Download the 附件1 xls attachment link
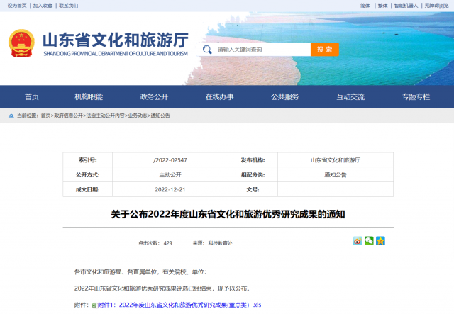This screenshot has width=454, height=314. point(179,305)
